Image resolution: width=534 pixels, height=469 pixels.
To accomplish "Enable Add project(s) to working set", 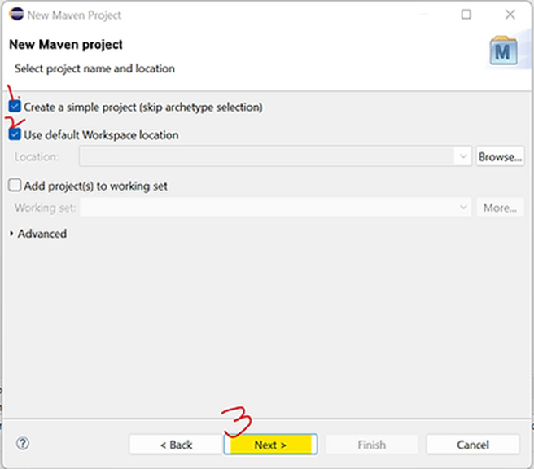I will [15, 186].
